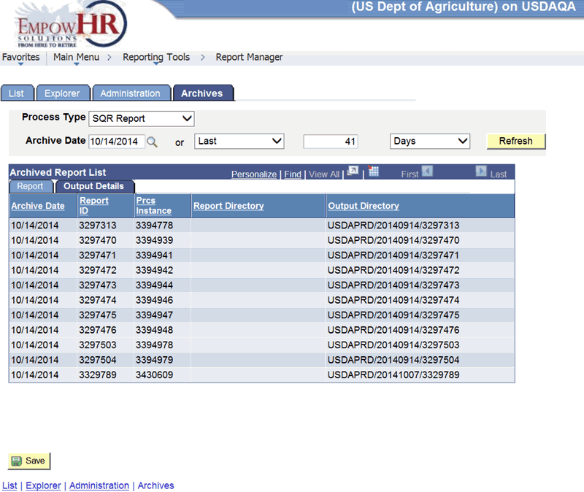Click the Archive Date input field
The height and width of the screenshot is (492, 584).
click(117, 142)
